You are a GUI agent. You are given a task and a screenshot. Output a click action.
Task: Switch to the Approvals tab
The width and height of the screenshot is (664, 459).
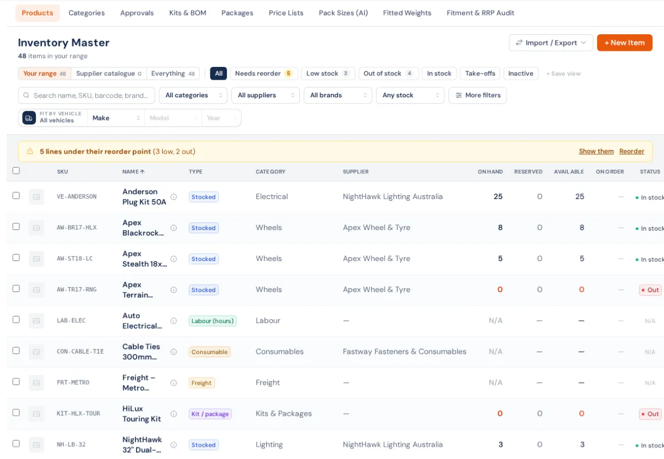click(137, 13)
